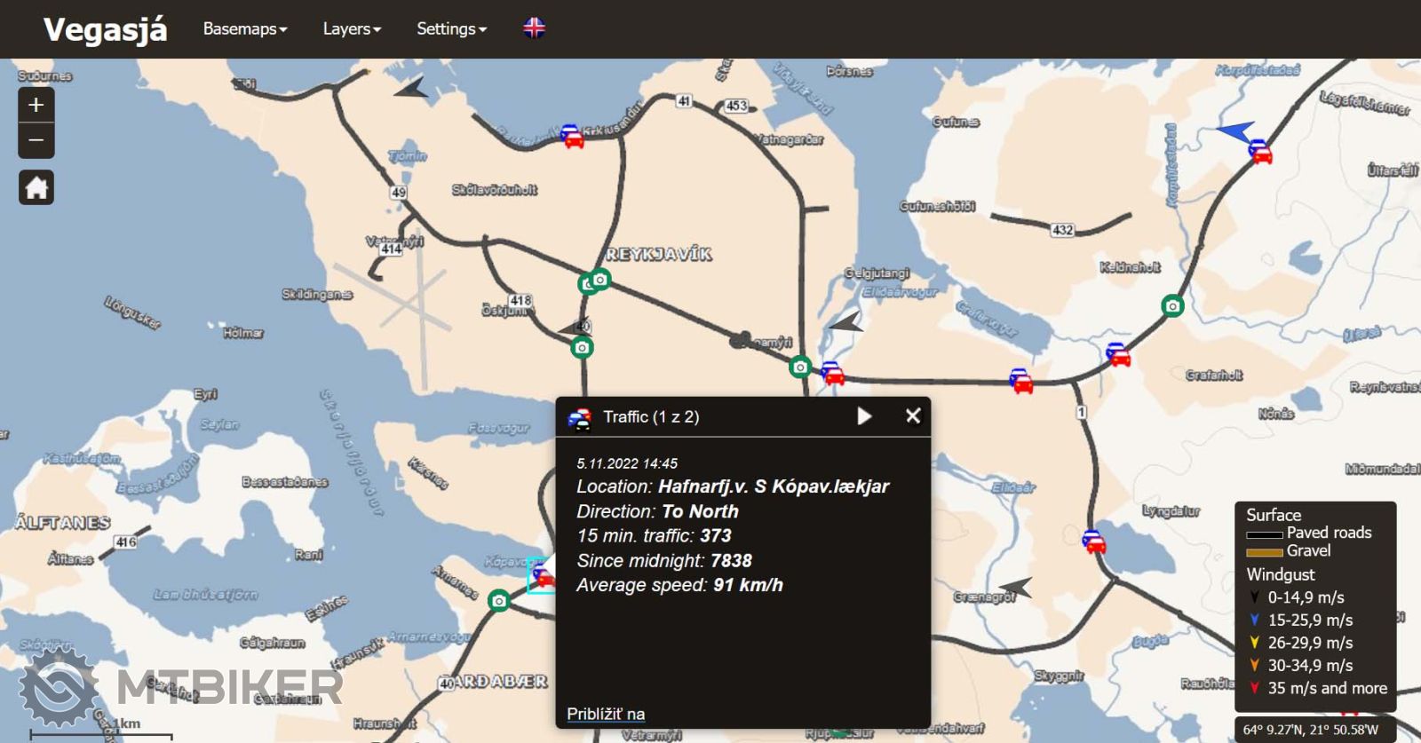Click the home extent button
This screenshot has height=743, width=1421.
tap(36, 187)
